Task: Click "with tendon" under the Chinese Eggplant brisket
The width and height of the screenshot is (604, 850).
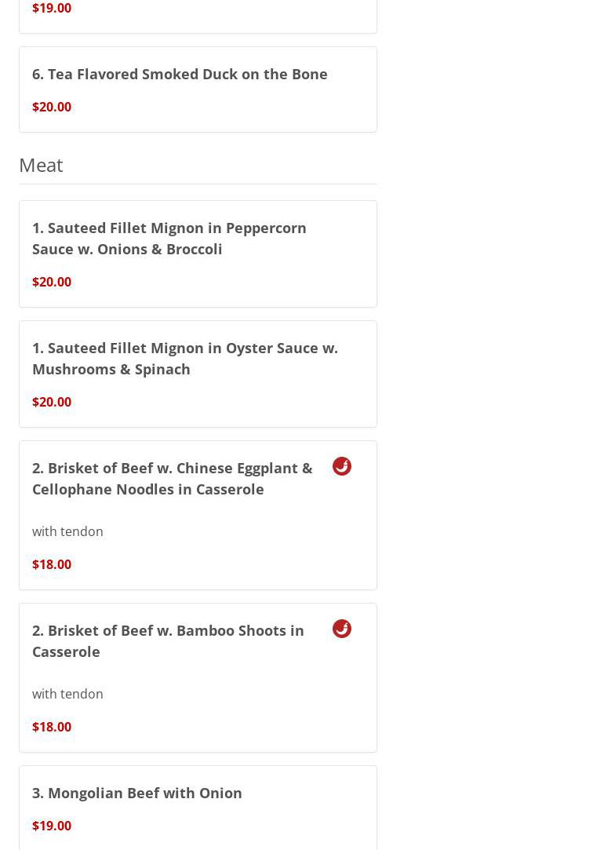Action: click(67, 531)
